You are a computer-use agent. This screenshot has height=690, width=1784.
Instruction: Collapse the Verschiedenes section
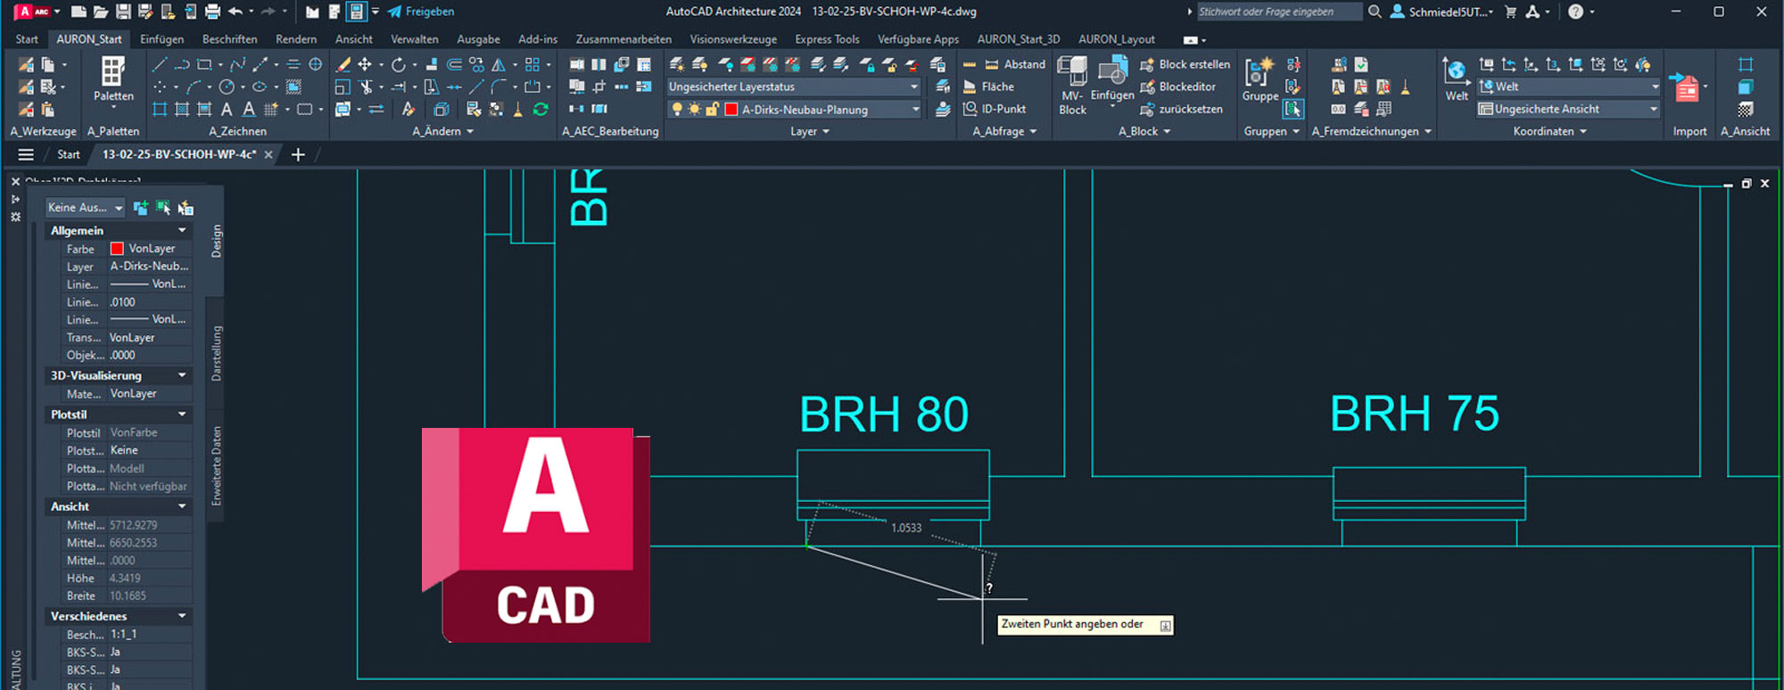(x=182, y=616)
